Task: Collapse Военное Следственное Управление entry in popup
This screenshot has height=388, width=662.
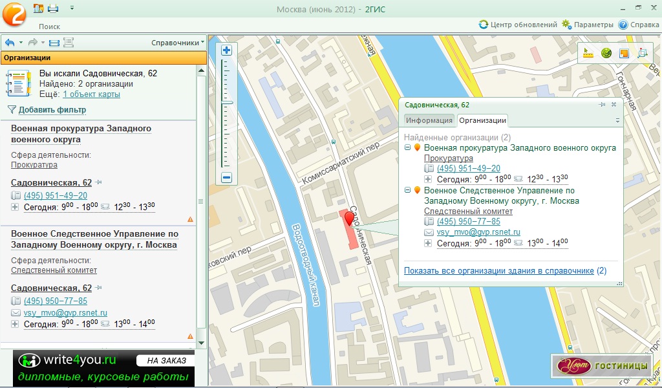Action: 407,190
